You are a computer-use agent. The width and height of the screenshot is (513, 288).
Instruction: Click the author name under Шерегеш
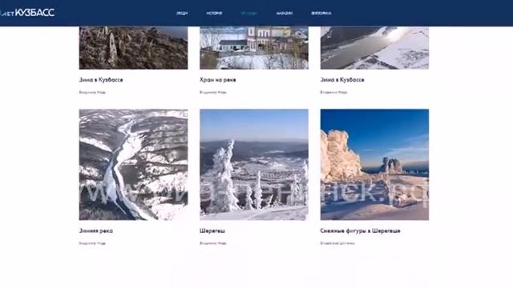pyautogui.click(x=213, y=243)
